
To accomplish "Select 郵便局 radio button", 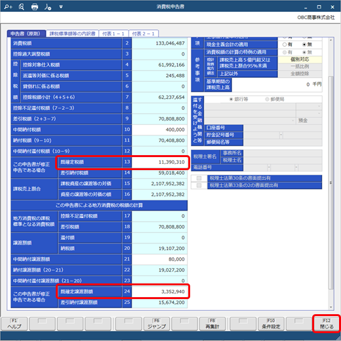I will (x=267, y=99).
